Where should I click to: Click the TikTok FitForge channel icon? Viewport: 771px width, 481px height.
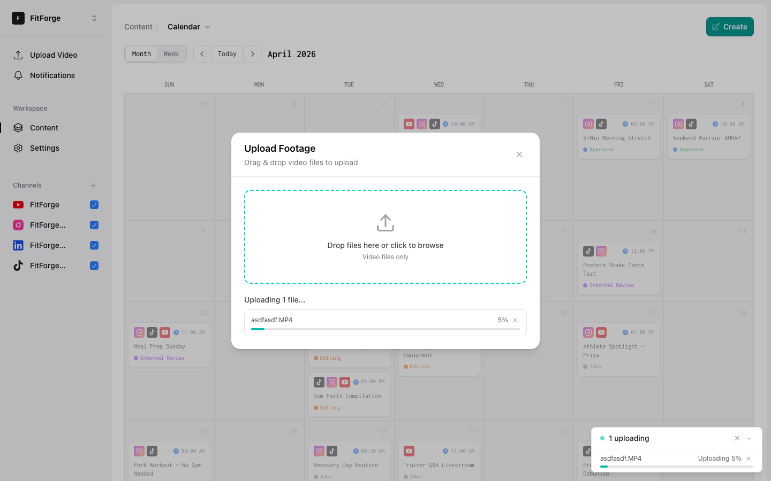18,266
